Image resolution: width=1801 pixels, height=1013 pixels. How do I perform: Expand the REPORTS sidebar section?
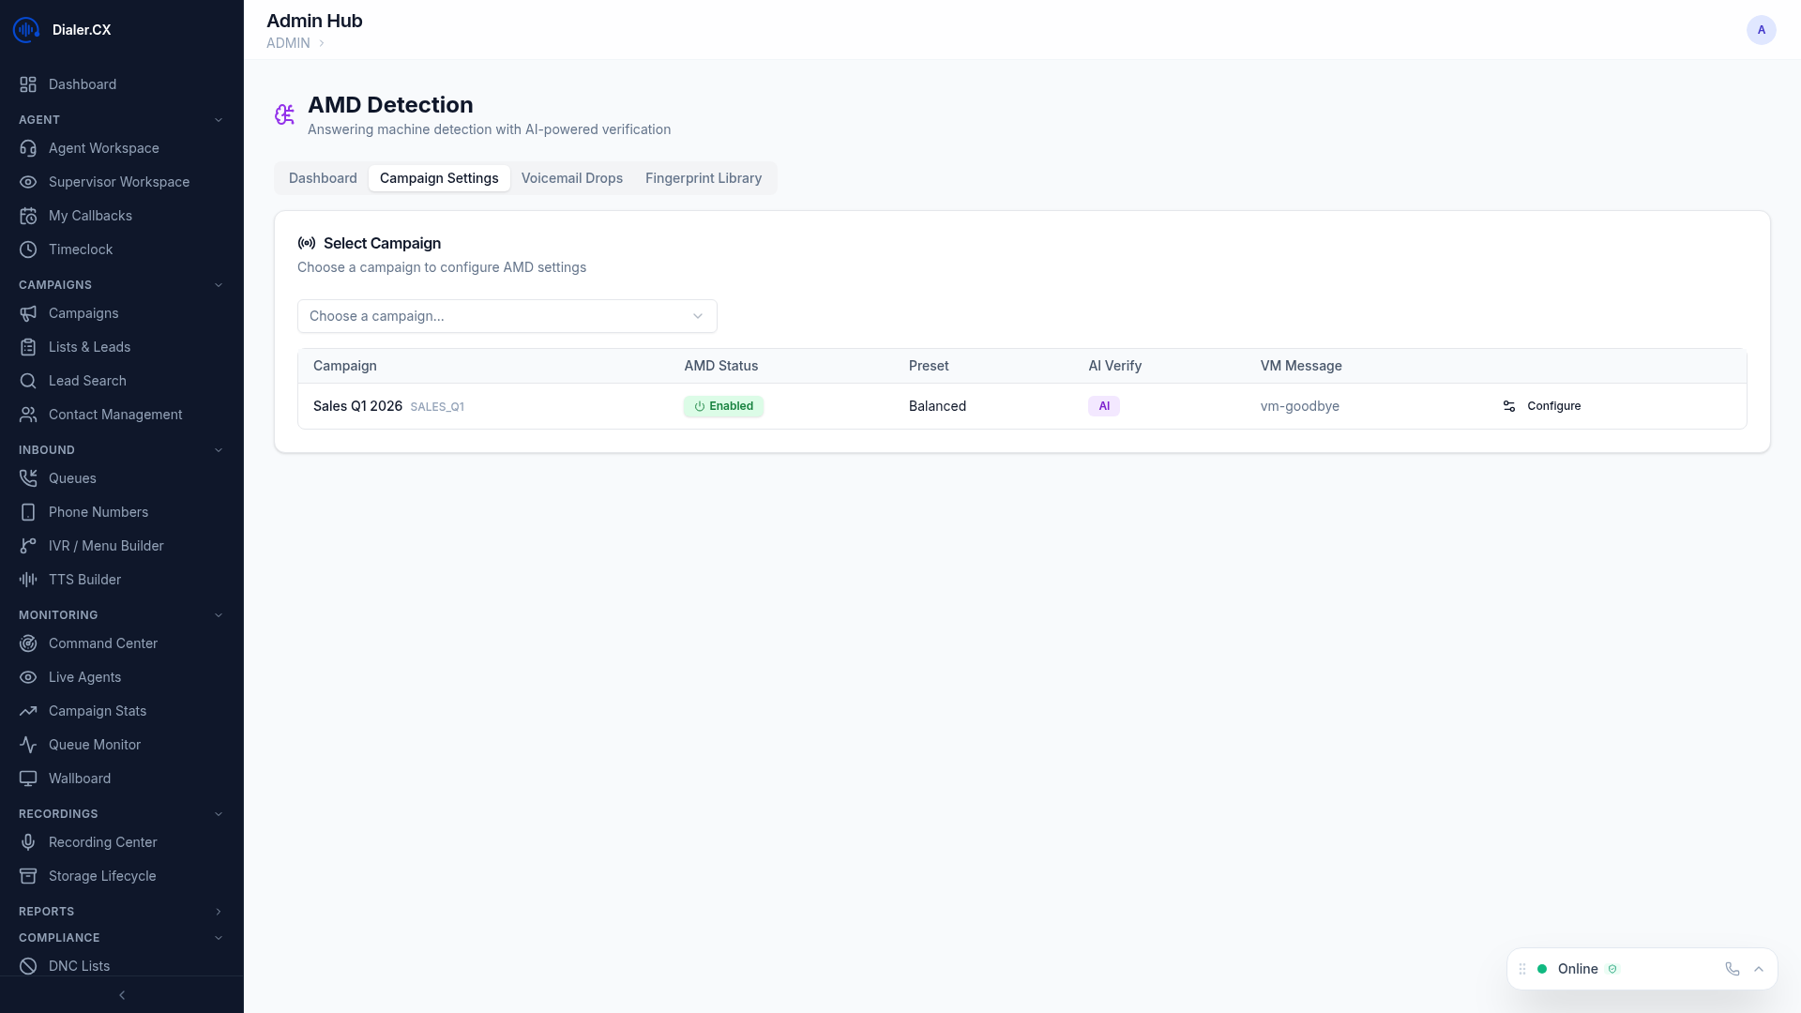(219, 911)
